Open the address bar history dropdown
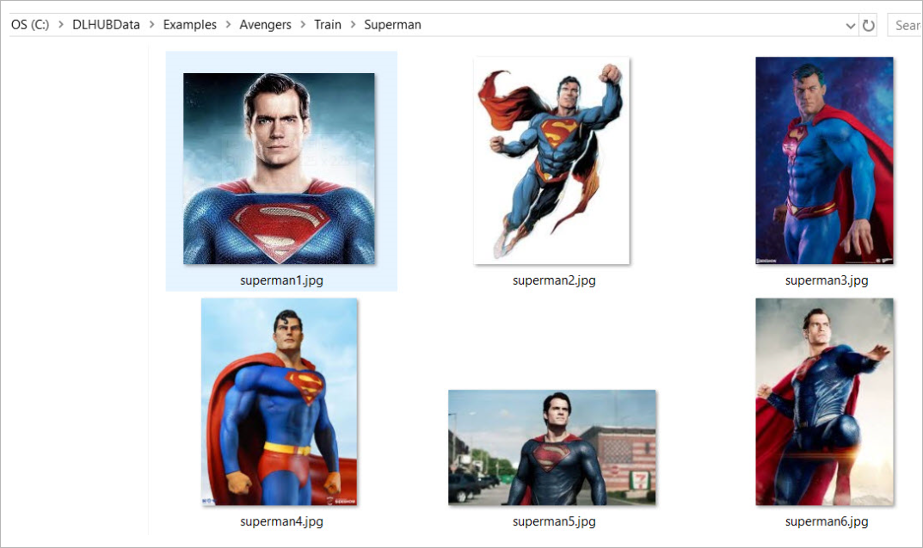The width and height of the screenshot is (923, 548). click(x=851, y=26)
